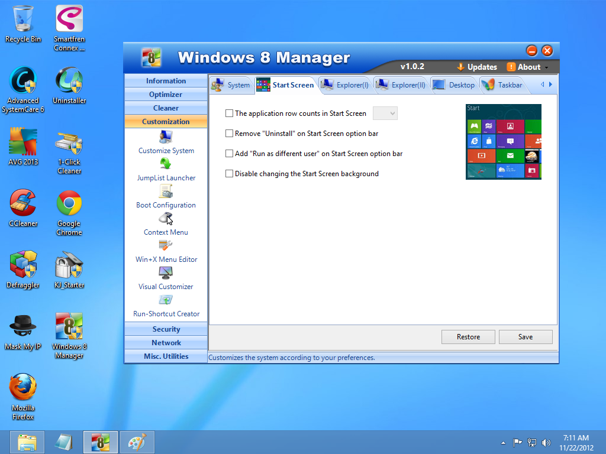Click the Save button
The width and height of the screenshot is (606, 454).
pyautogui.click(x=526, y=336)
